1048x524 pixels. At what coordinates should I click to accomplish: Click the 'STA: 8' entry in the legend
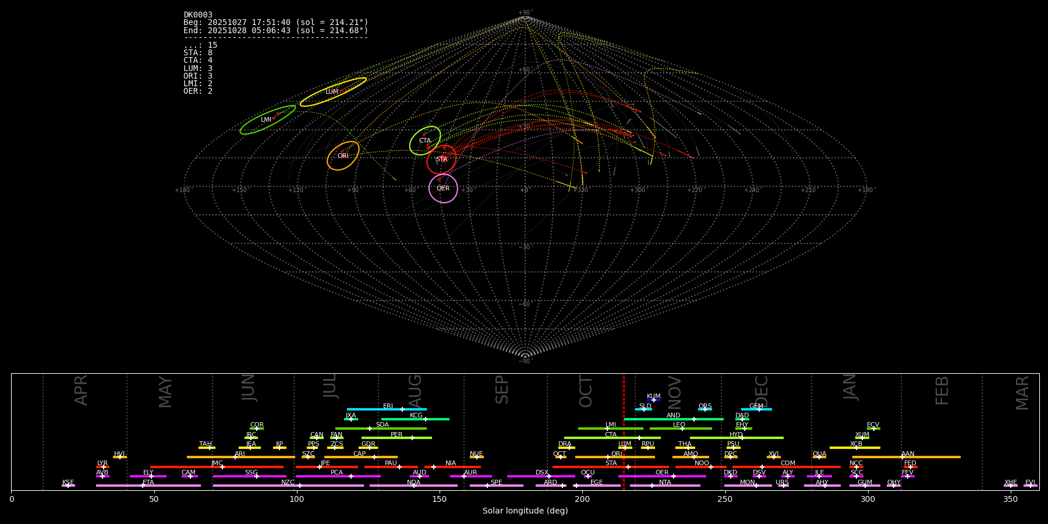pos(198,53)
